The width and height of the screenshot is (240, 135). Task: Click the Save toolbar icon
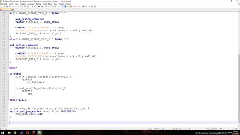click(7, 7)
